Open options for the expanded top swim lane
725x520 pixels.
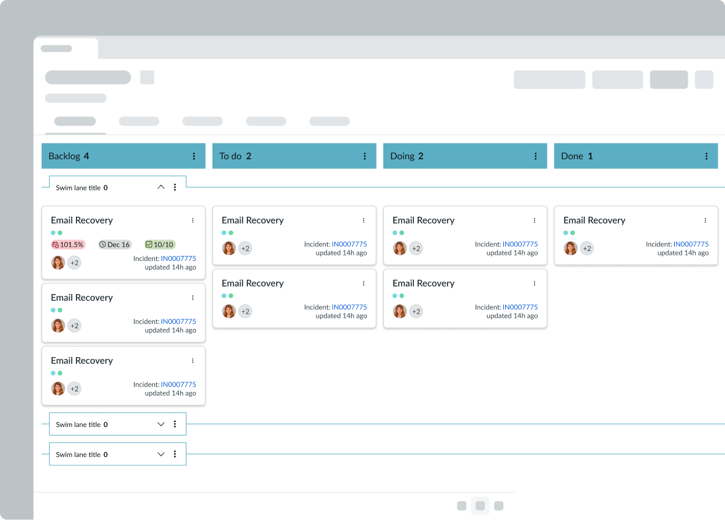coord(175,187)
